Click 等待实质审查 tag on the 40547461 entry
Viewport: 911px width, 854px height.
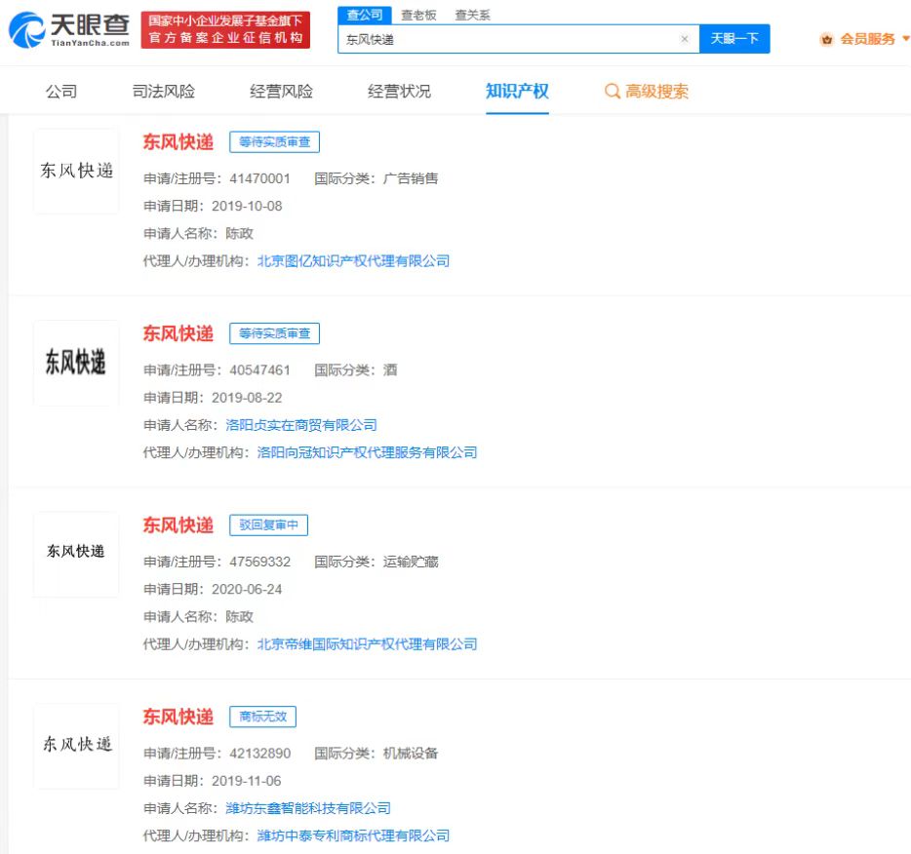coord(274,333)
